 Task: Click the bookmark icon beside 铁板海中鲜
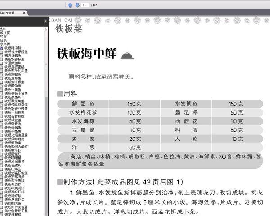tap(1, 48)
